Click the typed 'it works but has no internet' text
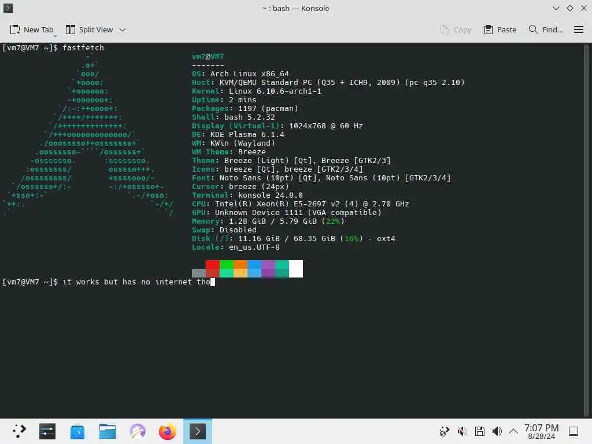 [127, 282]
